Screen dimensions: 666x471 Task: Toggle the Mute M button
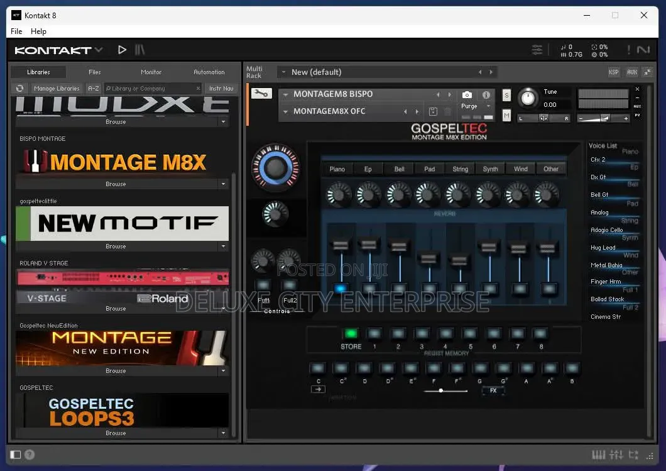[x=506, y=115]
